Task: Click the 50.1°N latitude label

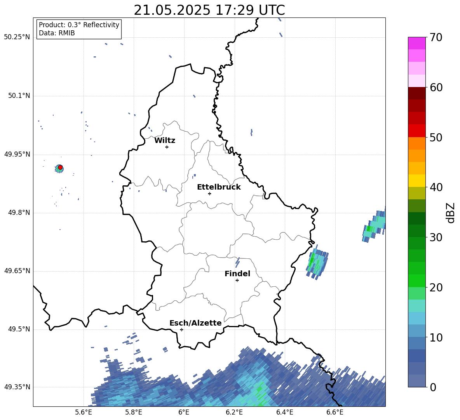Action: 19,96
